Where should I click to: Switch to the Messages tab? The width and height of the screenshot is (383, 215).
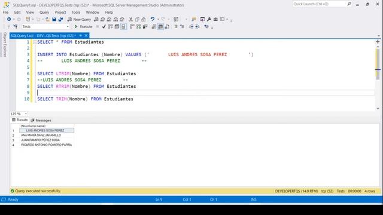[41, 120]
